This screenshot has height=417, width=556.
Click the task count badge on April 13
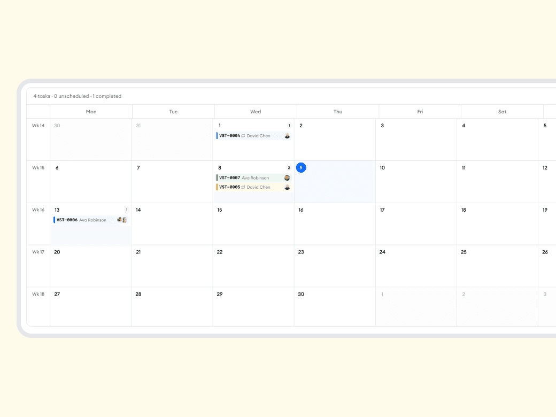coord(127,210)
